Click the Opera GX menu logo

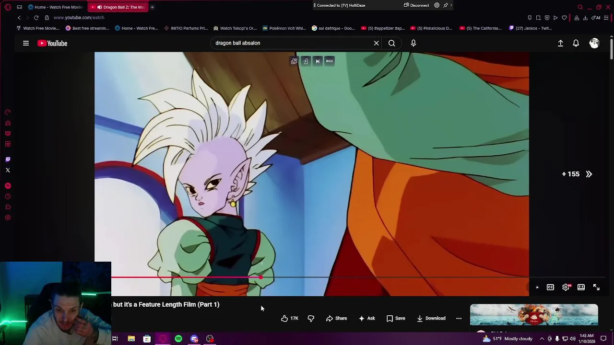(x=8, y=7)
